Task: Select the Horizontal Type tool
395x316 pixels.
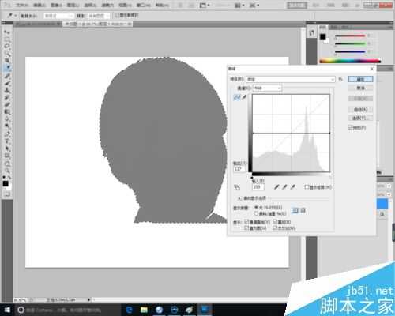Action: [7, 141]
